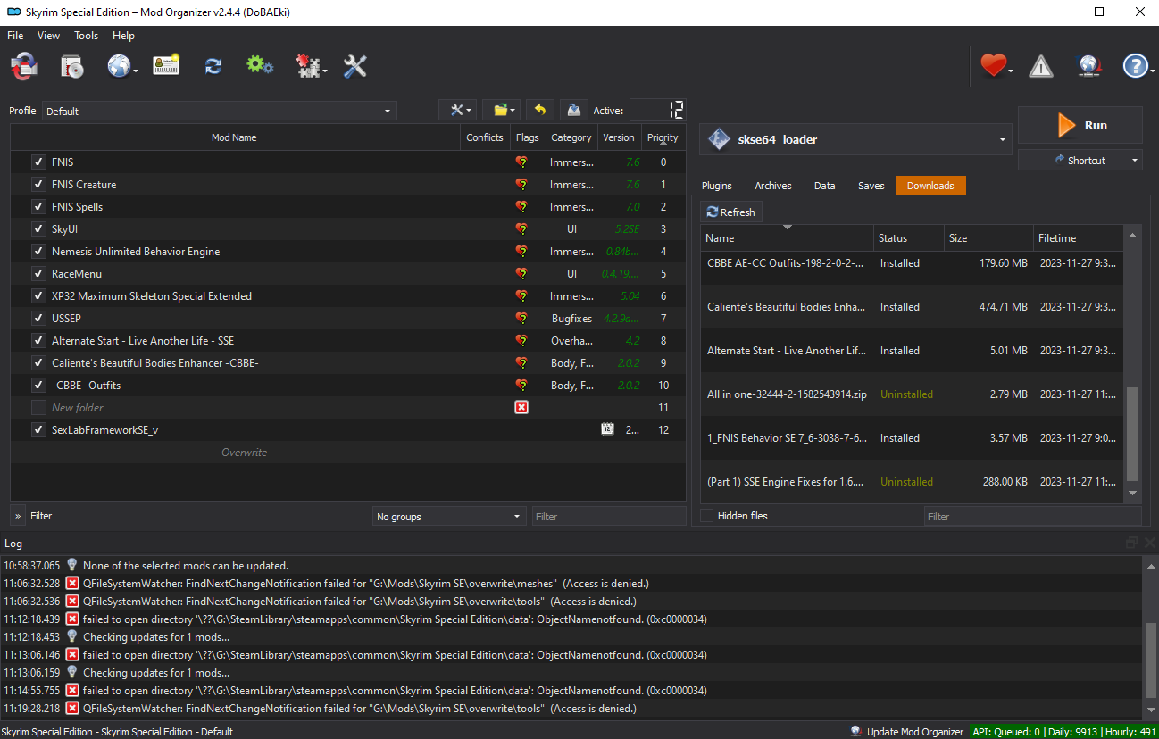This screenshot has height=739, width=1159.
Task: Sort mods by the Priority column header
Action: tap(663, 137)
